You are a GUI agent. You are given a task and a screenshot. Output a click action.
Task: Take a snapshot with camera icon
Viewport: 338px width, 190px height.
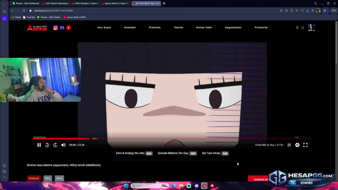[286, 11]
